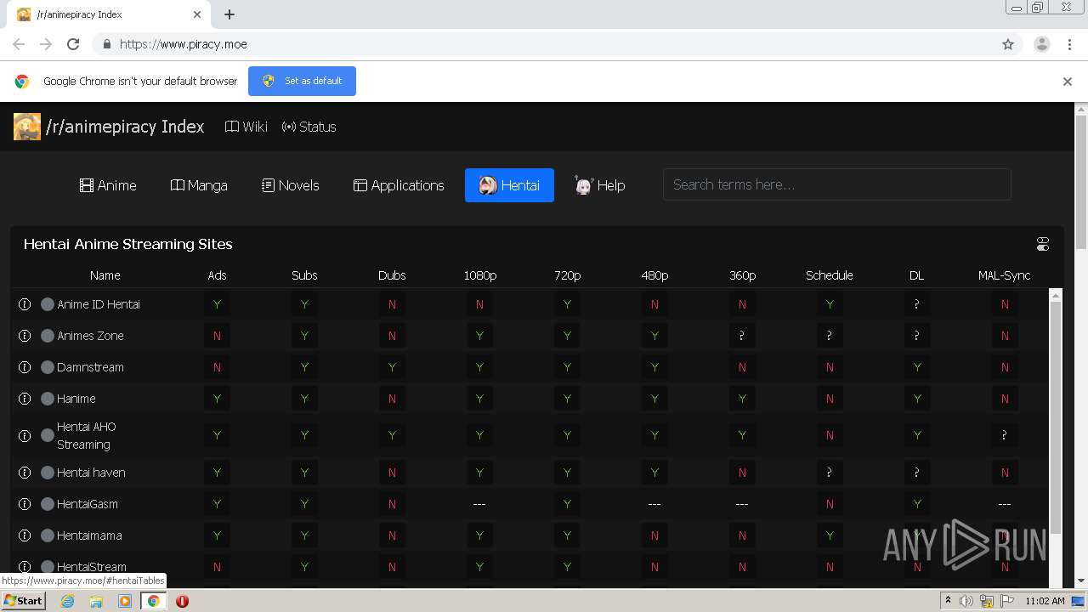The height and width of the screenshot is (612, 1088).
Task: Open the Help tab
Action: 600,185
